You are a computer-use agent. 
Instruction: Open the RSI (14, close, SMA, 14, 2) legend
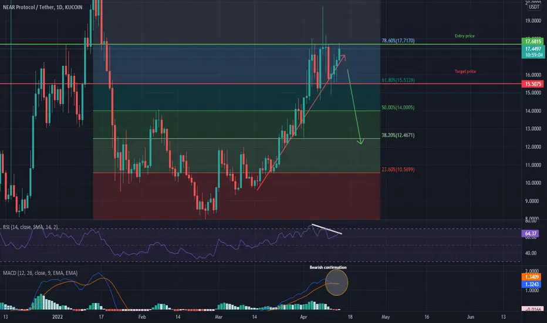pyautogui.click(x=31, y=227)
